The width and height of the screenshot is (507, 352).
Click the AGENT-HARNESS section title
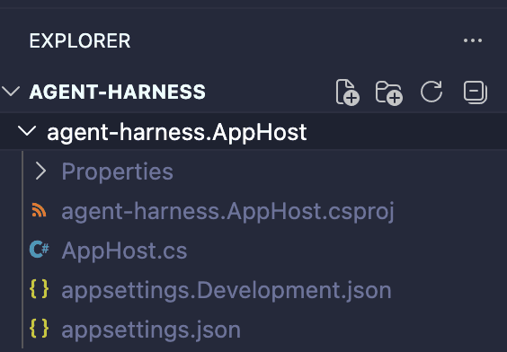pos(118,92)
